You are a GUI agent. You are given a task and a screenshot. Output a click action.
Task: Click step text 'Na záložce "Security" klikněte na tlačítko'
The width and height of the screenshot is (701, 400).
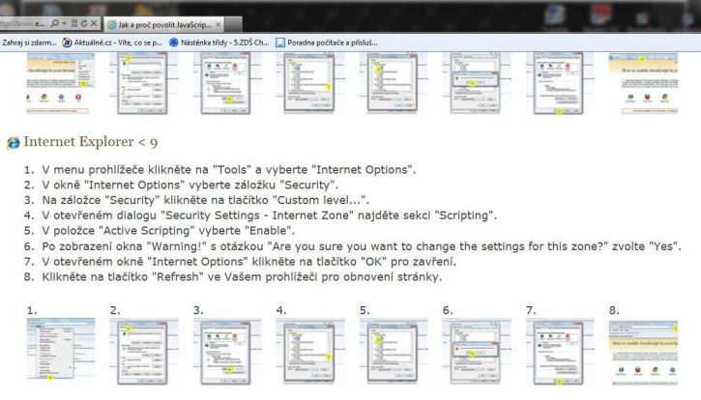pyautogui.click(x=156, y=200)
